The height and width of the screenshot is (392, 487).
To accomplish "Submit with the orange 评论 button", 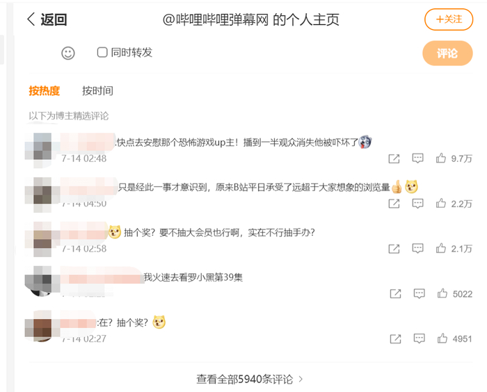I will (447, 53).
